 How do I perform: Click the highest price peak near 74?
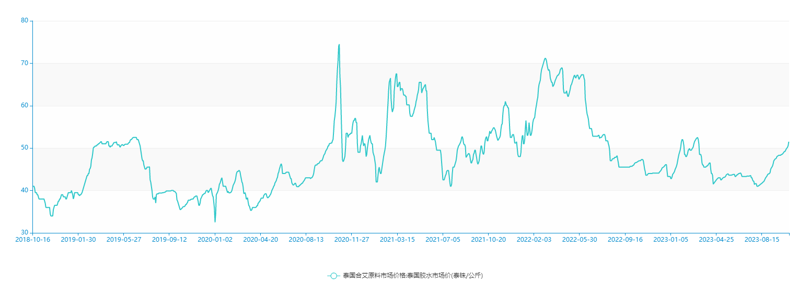pos(339,45)
